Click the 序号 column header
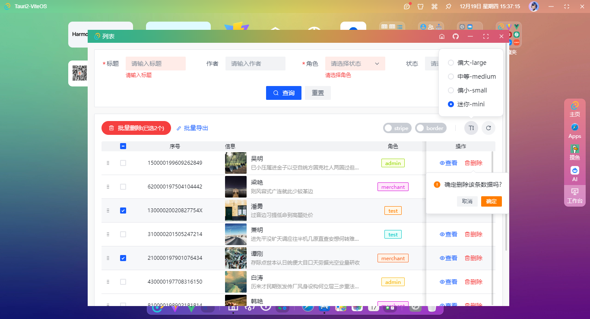Viewport: 590px width, 319px height. (x=175, y=147)
